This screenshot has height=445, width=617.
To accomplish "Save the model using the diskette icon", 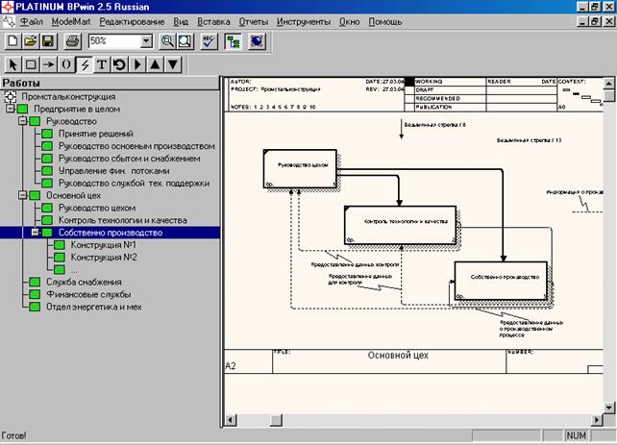I will pos(47,41).
